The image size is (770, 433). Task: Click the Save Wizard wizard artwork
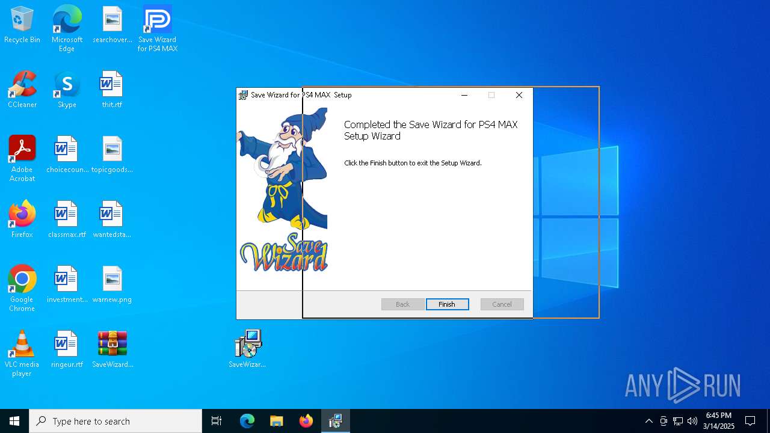click(x=283, y=190)
